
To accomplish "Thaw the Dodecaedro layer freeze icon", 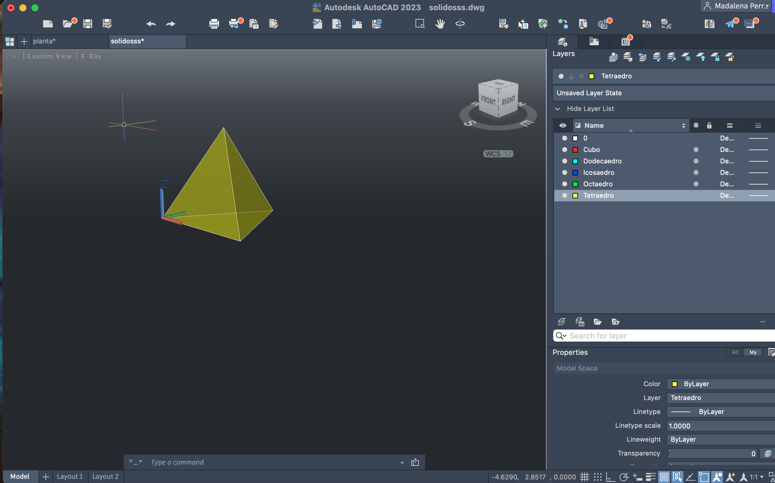I will (696, 161).
